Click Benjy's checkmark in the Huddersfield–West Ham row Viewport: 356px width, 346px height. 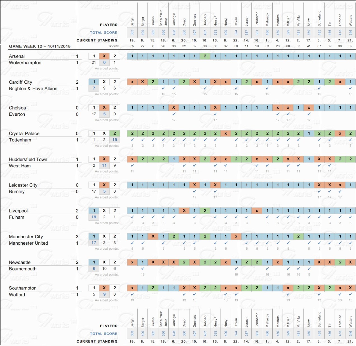coord(132,165)
